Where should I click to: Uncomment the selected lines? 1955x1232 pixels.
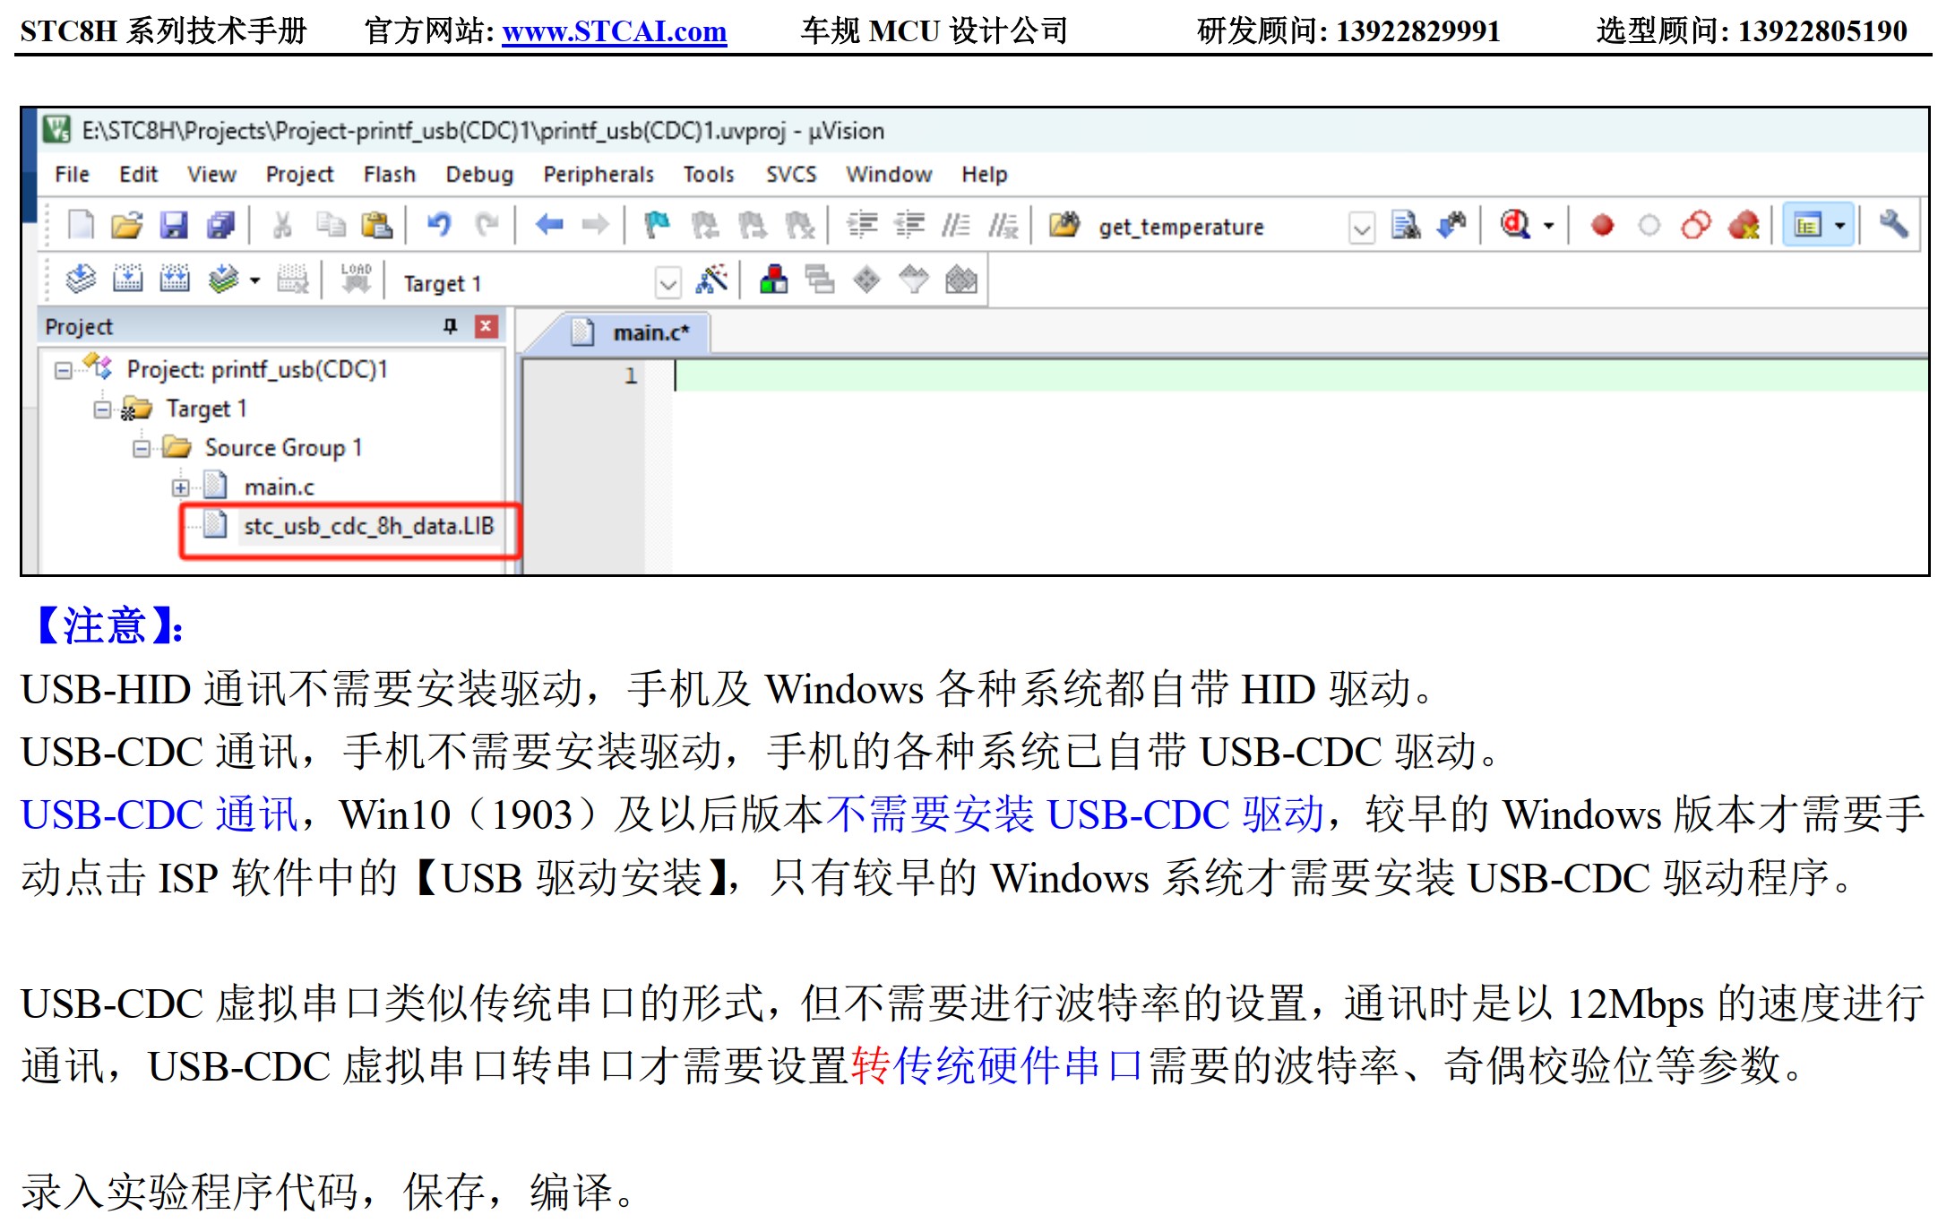1003,225
